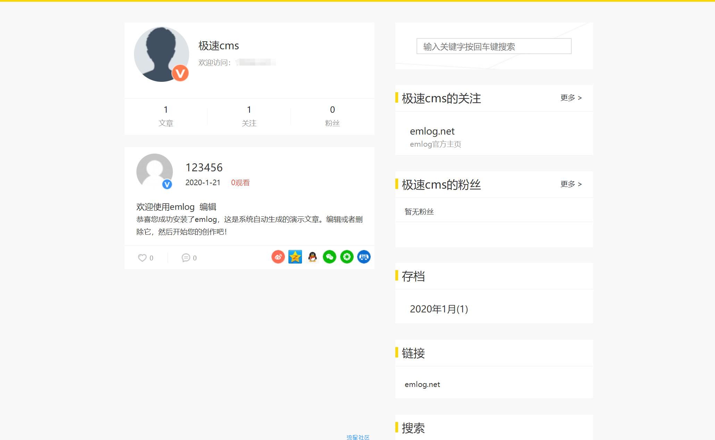This screenshot has height=440, width=715.
Task: Click the 0观看 view count
Action: [x=241, y=183]
